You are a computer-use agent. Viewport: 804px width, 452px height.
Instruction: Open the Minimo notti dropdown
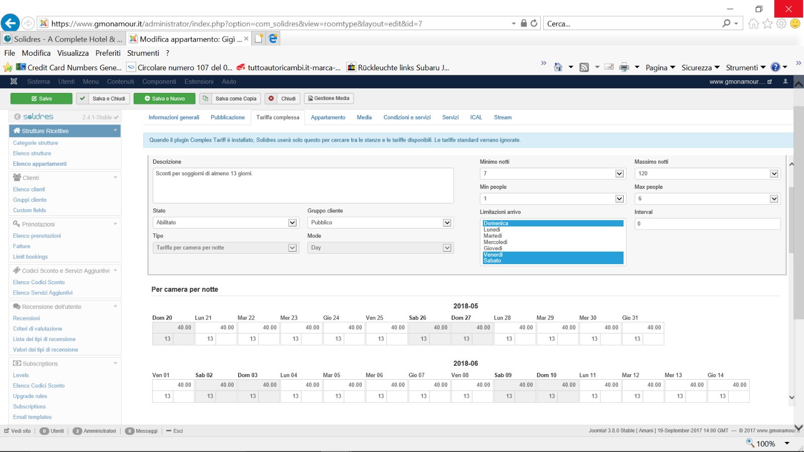552,173
